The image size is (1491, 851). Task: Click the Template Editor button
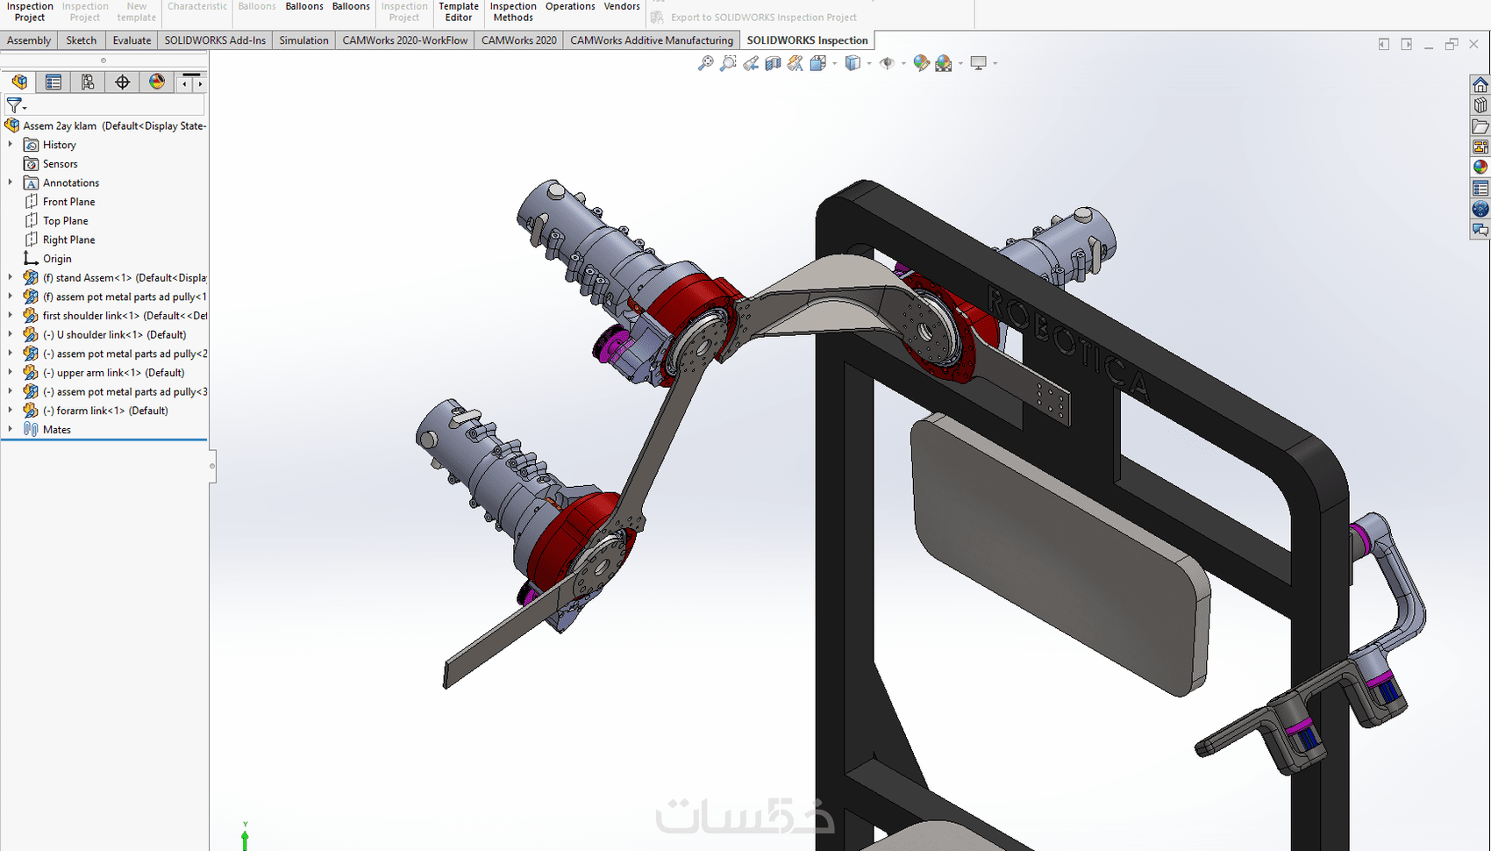(459, 11)
